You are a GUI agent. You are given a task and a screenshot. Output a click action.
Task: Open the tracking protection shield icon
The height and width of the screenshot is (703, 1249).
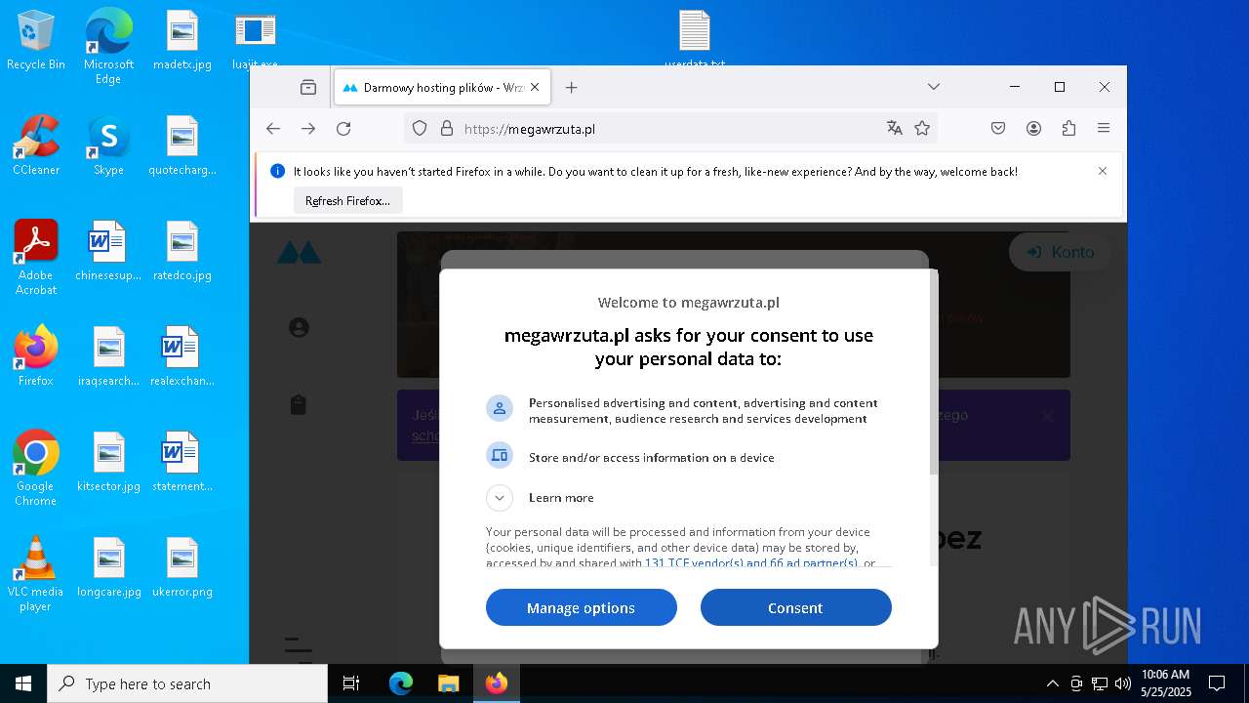(x=420, y=128)
